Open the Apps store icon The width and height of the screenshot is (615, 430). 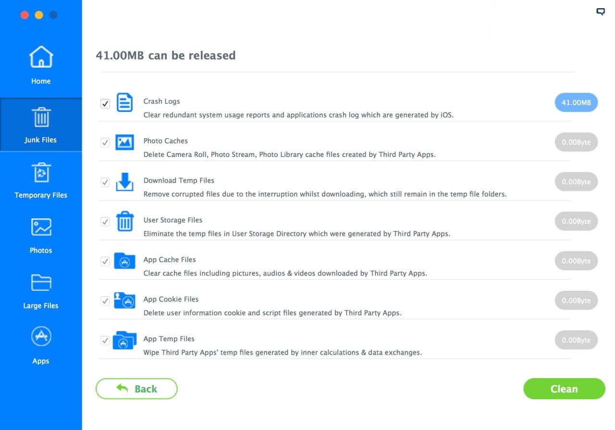(x=41, y=337)
